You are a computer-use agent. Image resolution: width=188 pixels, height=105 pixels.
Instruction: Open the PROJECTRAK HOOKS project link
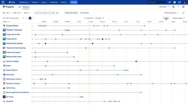click(x=14, y=43)
